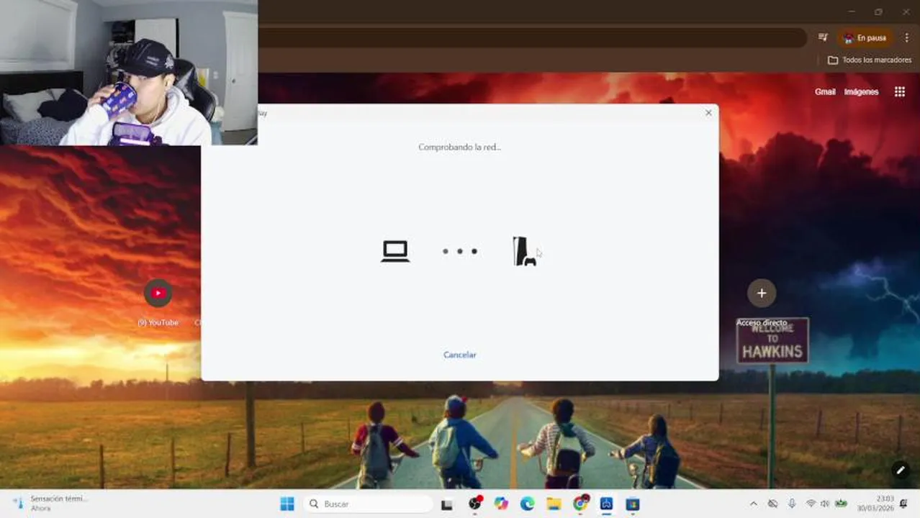Open Microsoft Edge from the taskbar
920x518 pixels.
[x=527, y=504]
